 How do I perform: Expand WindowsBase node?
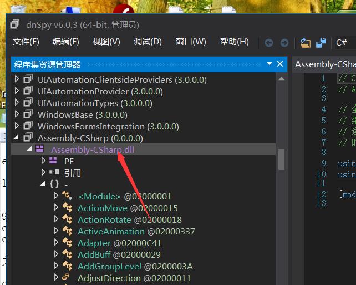coord(17,114)
